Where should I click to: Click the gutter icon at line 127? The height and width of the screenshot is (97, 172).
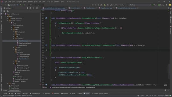coord(46,58)
